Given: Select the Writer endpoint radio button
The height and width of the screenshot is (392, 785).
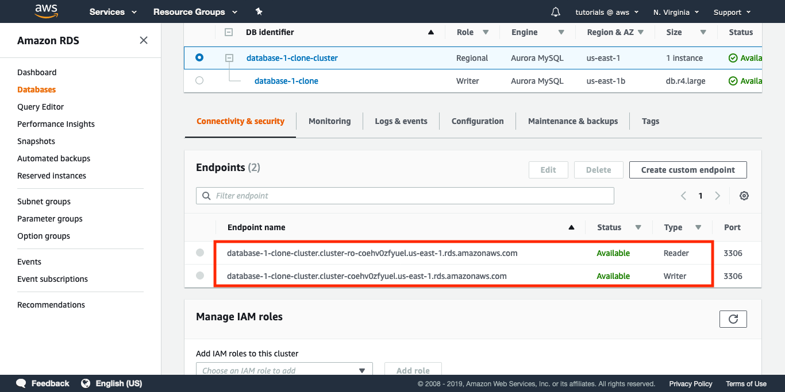Looking at the screenshot, I should [x=200, y=275].
